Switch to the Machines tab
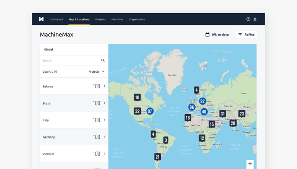 117,19
